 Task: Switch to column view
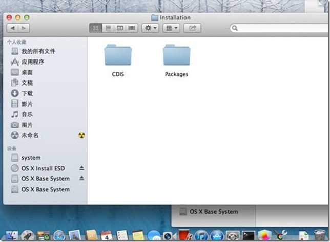(x=120, y=28)
